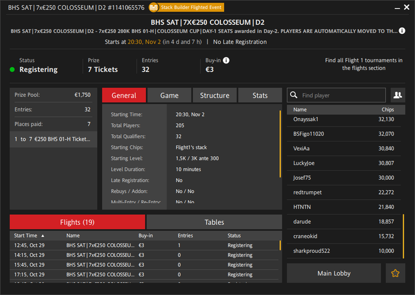Show the Stats tab
Image resolution: width=415 pixels, height=295 pixels.
[x=260, y=96]
